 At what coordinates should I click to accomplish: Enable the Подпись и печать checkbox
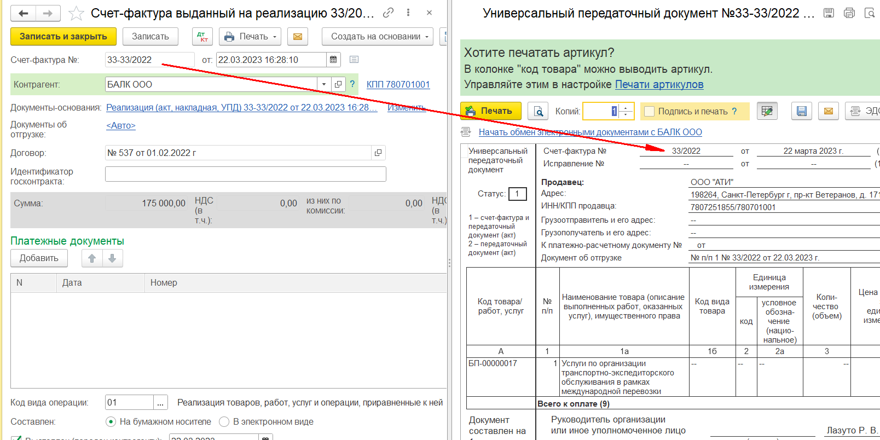[650, 111]
